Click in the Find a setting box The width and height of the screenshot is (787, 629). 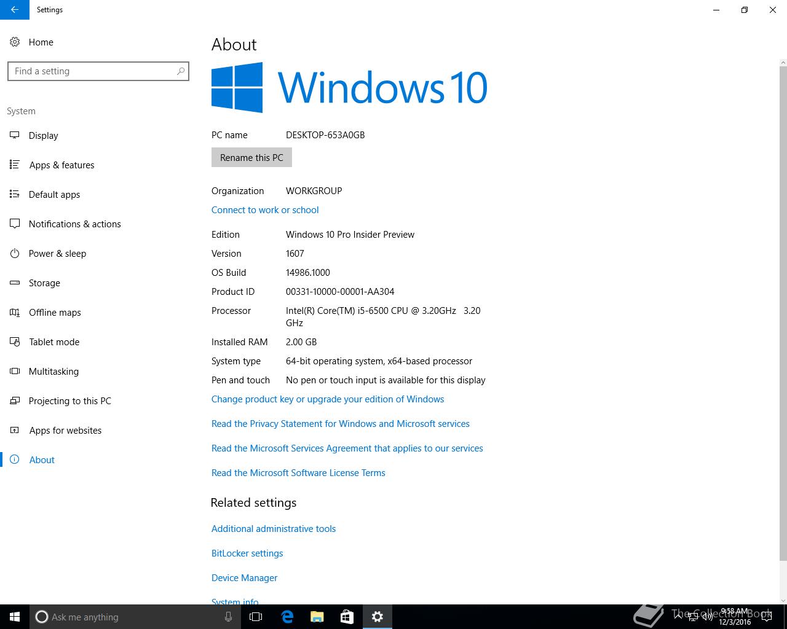tap(98, 71)
